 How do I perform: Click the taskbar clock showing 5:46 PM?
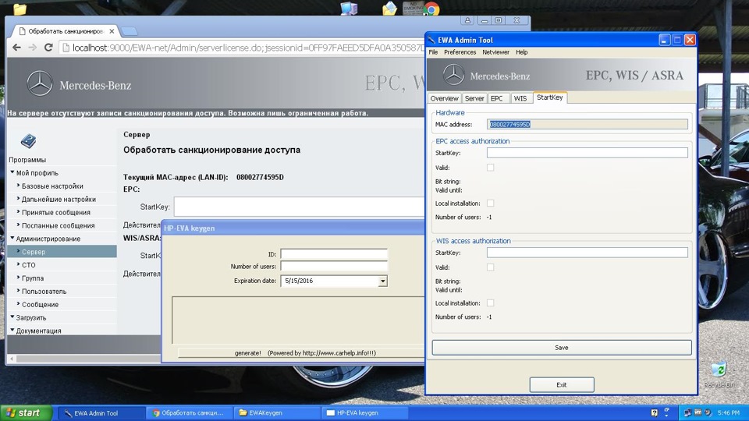click(x=729, y=413)
